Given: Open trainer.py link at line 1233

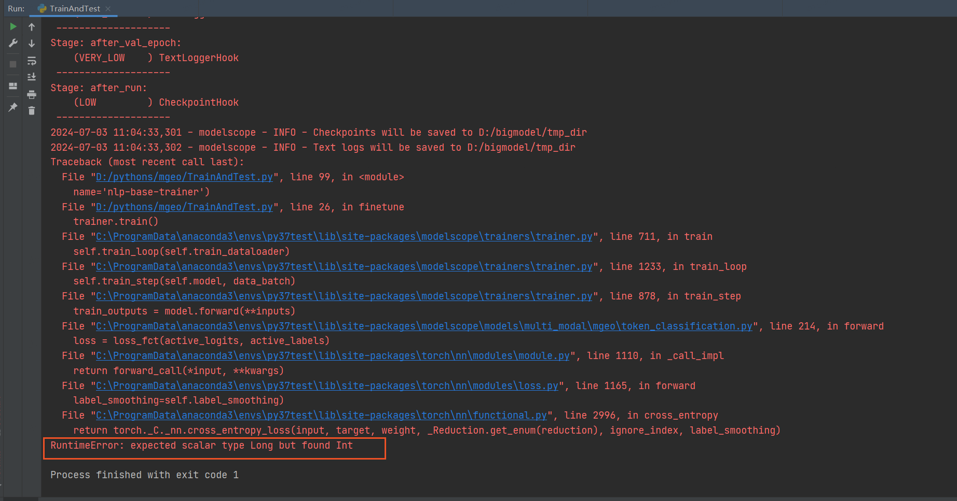Looking at the screenshot, I should pos(344,266).
